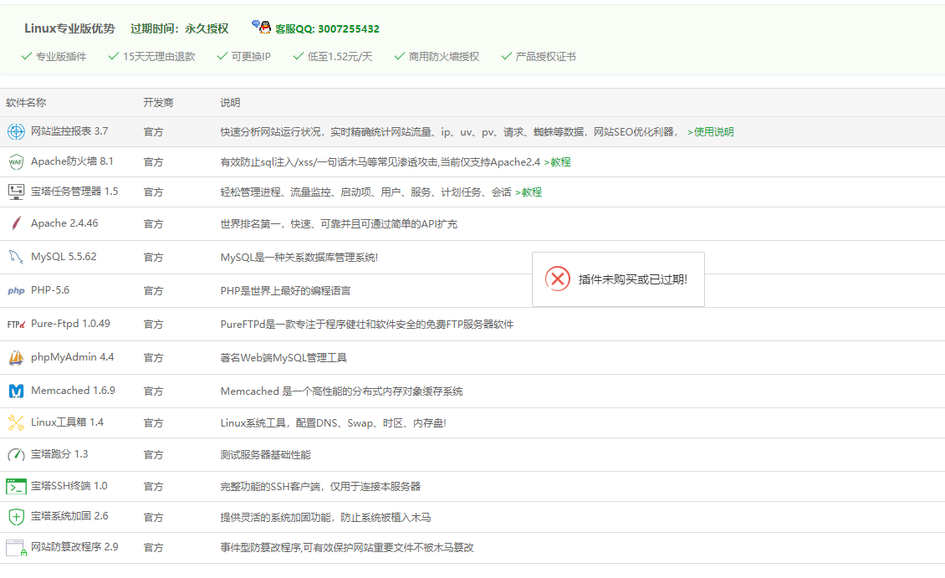This screenshot has width=945, height=578.
Task: Click the Pure-Ftpd FTP icon
Action: pos(16,325)
